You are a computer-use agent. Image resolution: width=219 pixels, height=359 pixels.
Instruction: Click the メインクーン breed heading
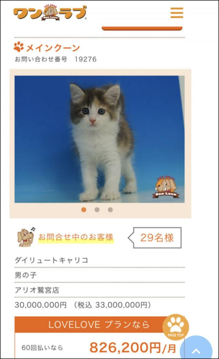53,48
